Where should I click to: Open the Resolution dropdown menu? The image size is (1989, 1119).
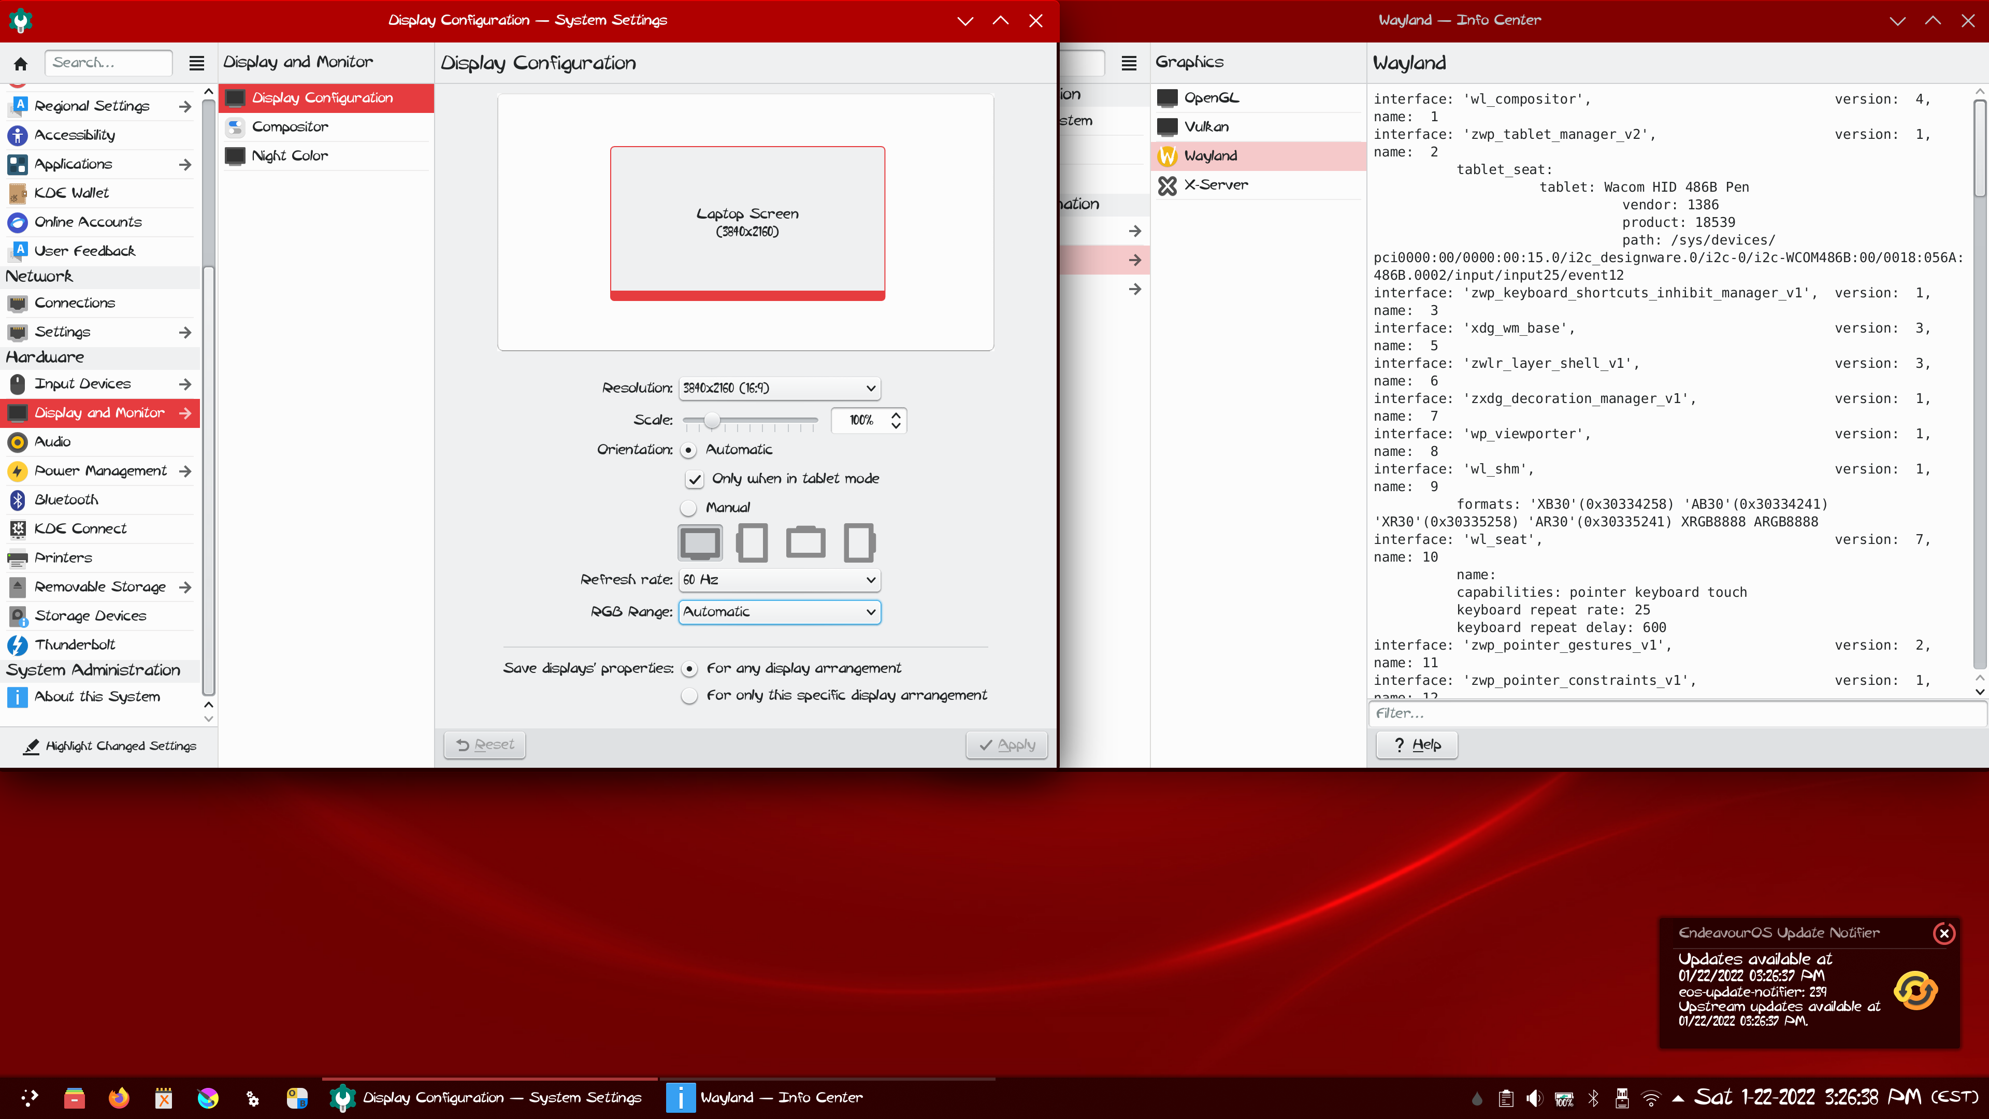(x=779, y=388)
